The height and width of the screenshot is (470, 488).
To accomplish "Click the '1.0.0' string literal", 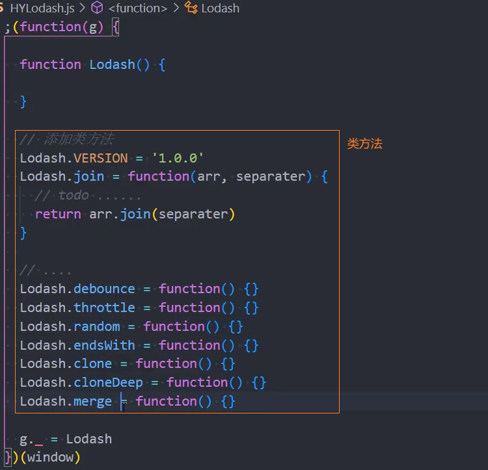I will [178, 158].
